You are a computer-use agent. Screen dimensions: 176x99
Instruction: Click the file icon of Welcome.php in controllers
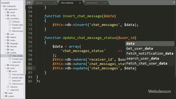point(10,31)
